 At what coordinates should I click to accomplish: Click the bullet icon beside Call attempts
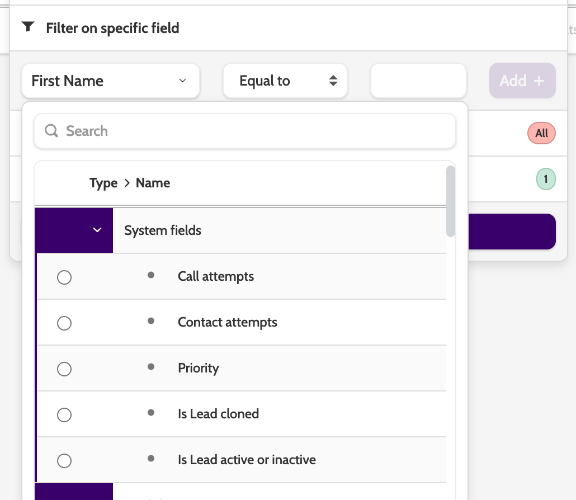(x=150, y=275)
